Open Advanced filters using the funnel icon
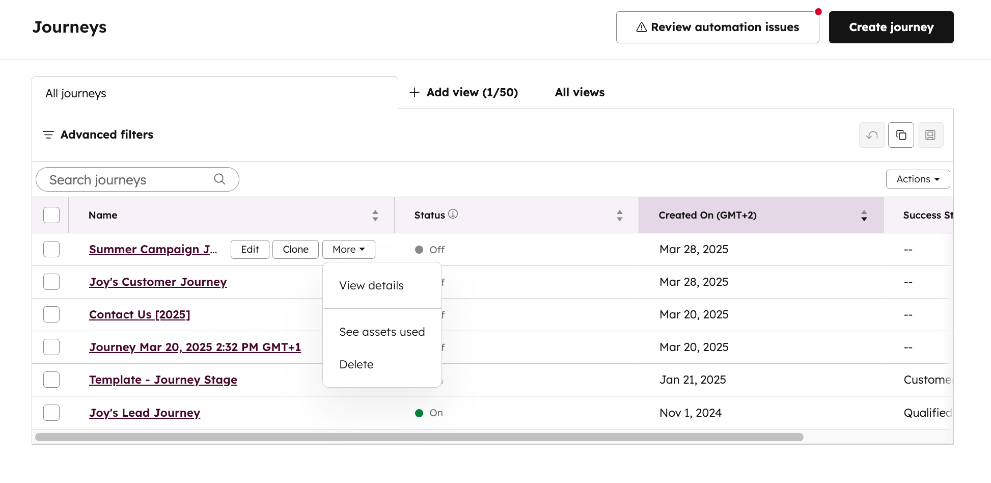This screenshot has height=483, width=991. tap(48, 135)
